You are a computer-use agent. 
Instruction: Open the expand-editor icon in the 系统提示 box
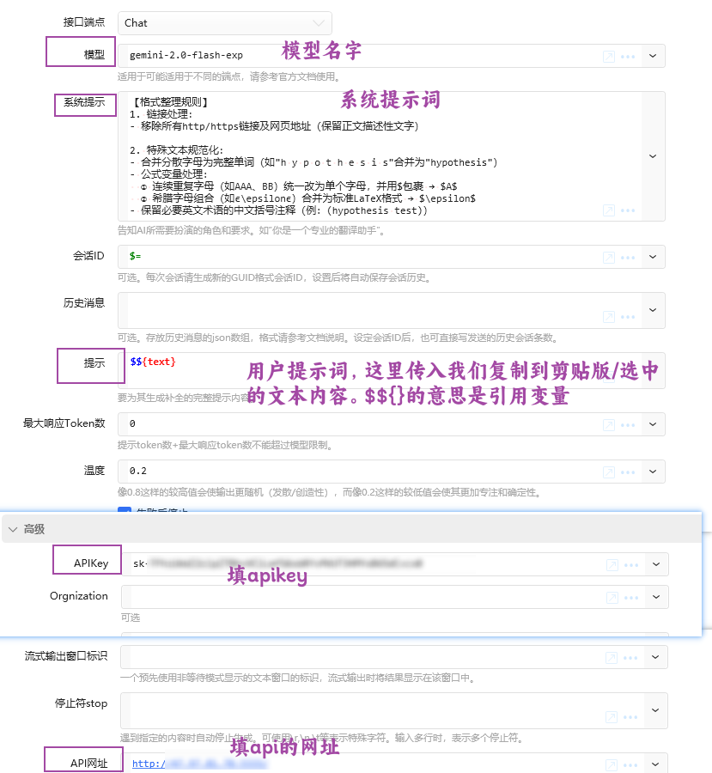pos(609,210)
